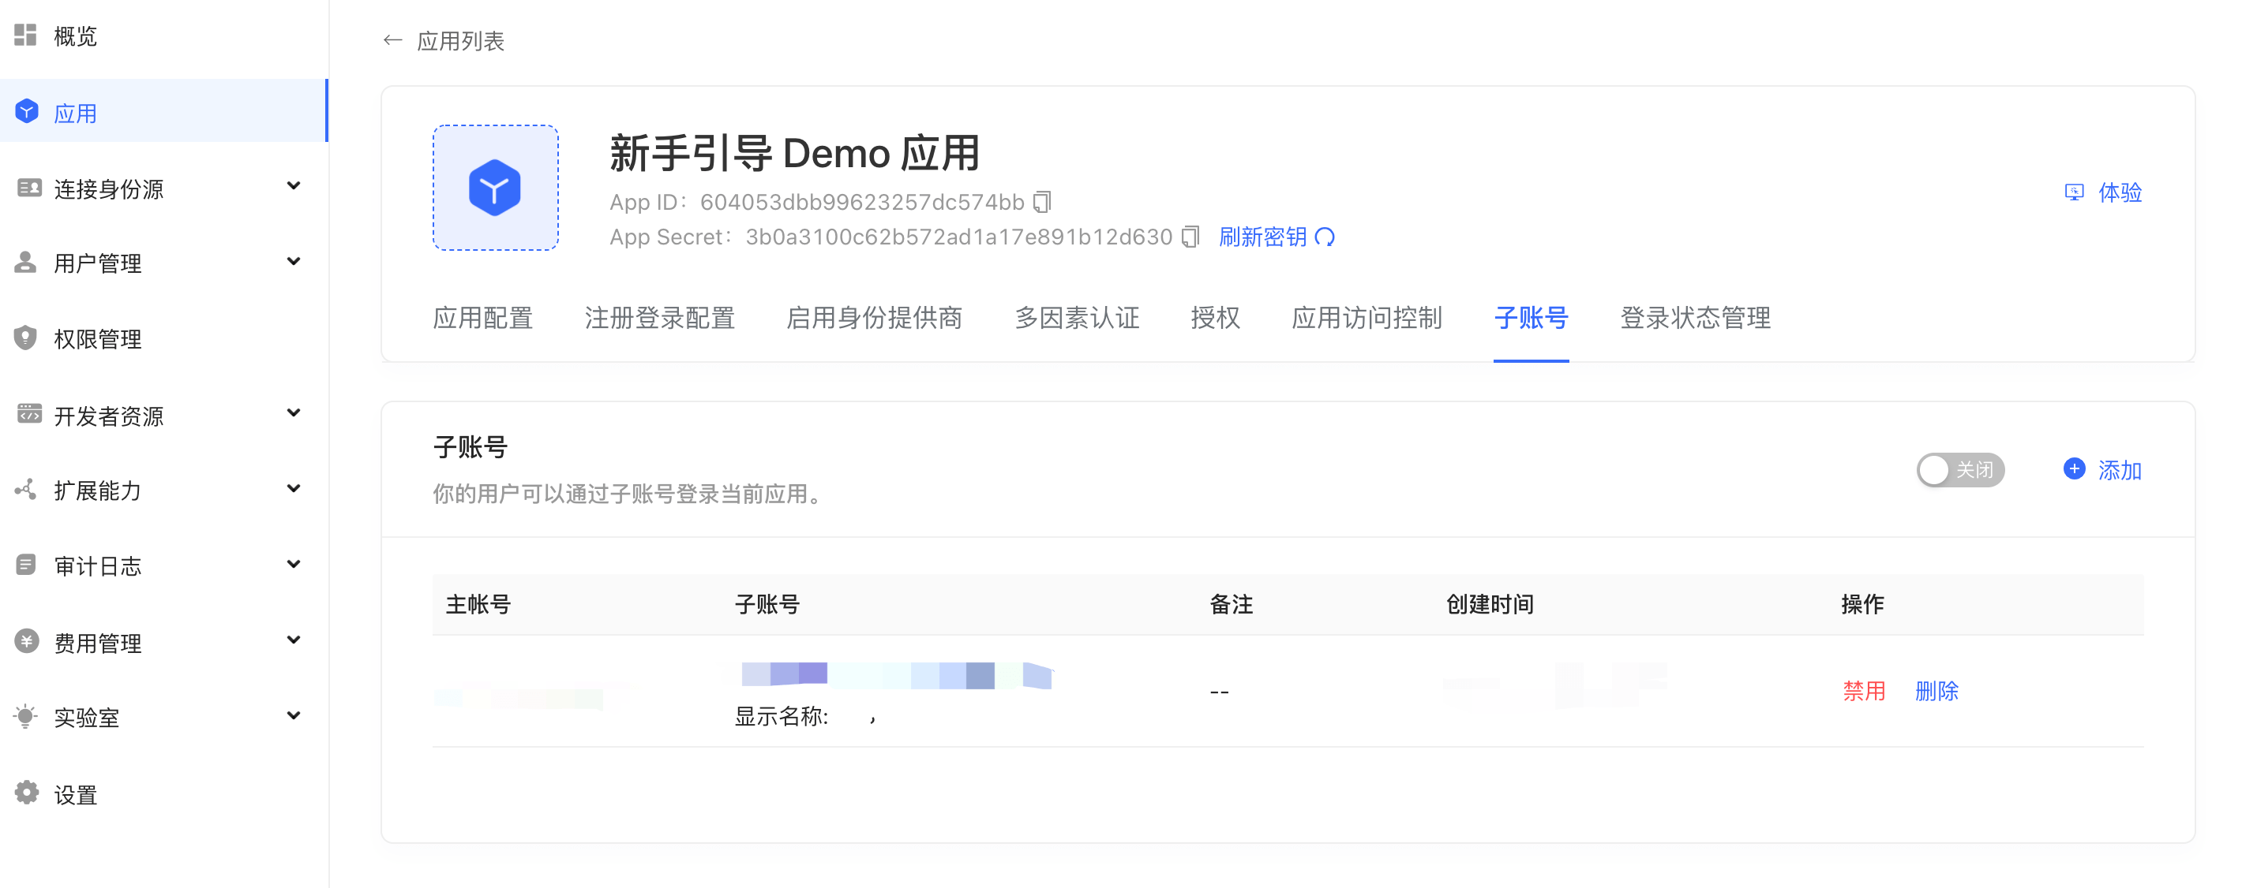Open the 概览 overview sidebar icon

tap(26, 35)
